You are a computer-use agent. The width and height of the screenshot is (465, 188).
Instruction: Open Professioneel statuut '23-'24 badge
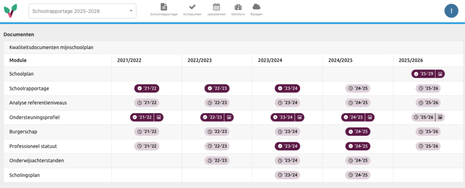pyautogui.click(x=287, y=146)
